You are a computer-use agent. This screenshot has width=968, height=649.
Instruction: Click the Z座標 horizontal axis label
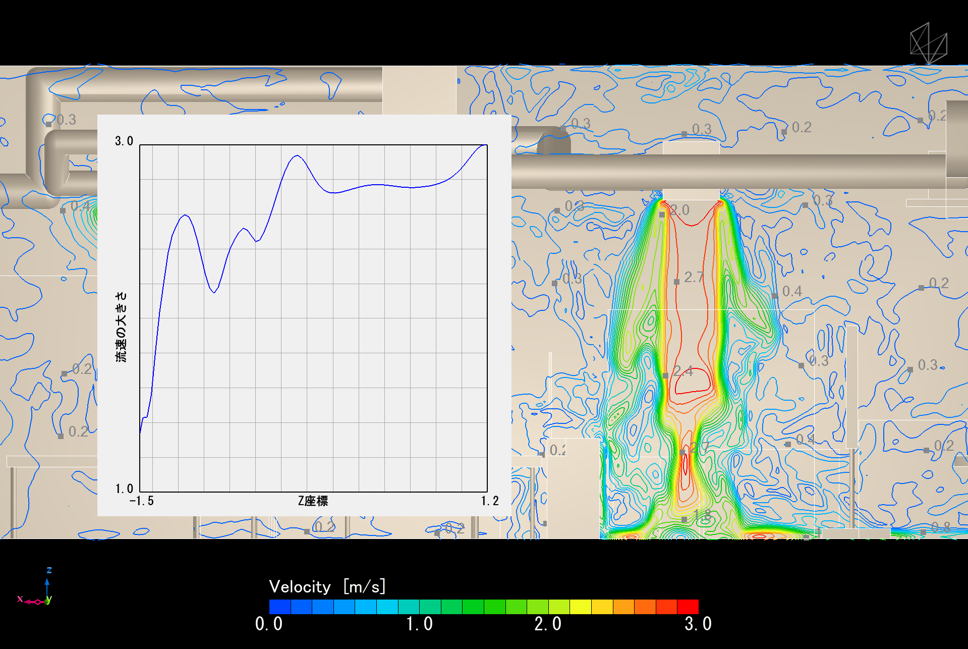point(313,501)
